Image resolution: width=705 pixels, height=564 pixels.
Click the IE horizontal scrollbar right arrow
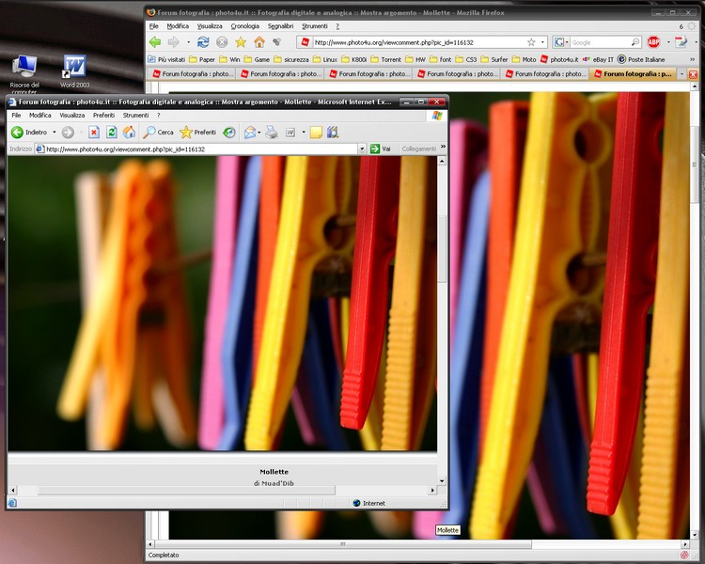(x=433, y=491)
